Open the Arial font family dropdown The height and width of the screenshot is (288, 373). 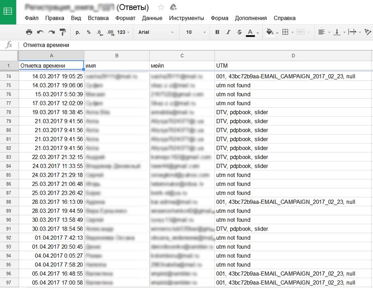click(x=156, y=32)
